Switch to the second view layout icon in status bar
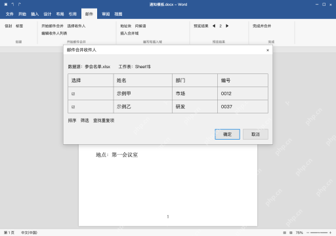This screenshot has width=336, height=236. click(291, 233)
